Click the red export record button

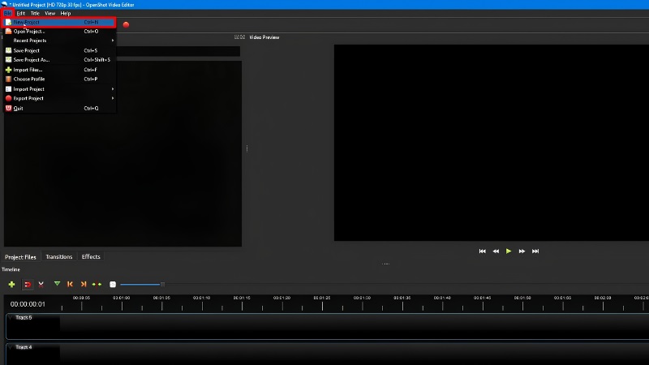(127, 25)
